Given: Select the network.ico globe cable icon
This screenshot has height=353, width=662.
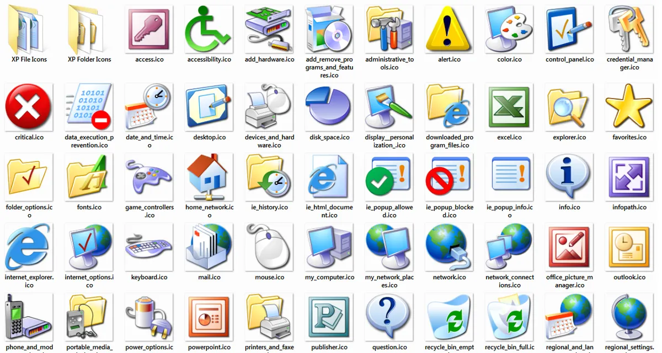Looking at the screenshot, I should pyautogui.click(x=450, y=247).
